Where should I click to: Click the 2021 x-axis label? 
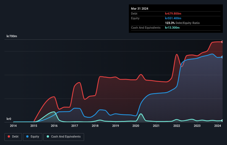click(156, 126)
